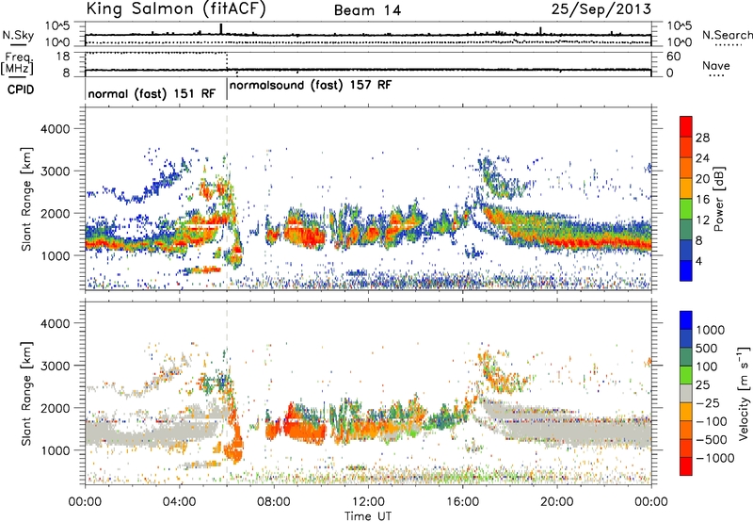Click the 'King Salmon (fitACF)' title
Image resolution: width=753 pixels, height=522 pixels.
176,8
